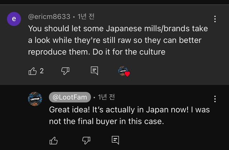Image resolution: width=229 pixels, height=150 pixels.
Task: Click the like count '2'
Action: 42,71
